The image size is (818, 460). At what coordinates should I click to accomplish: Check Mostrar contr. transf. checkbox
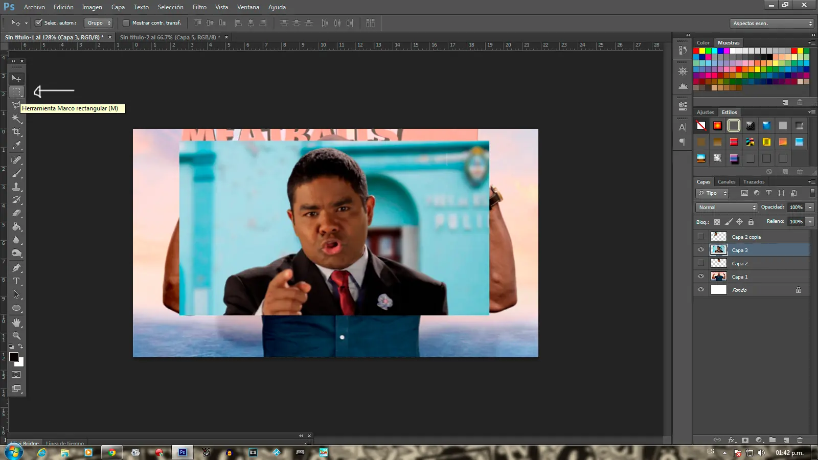[126, 23]
